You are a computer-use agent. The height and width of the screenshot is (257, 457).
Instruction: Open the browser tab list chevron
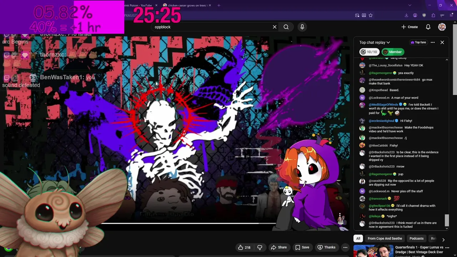click(410, 5)
